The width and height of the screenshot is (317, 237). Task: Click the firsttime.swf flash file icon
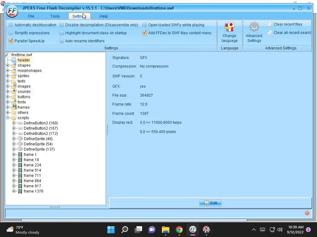7,55
